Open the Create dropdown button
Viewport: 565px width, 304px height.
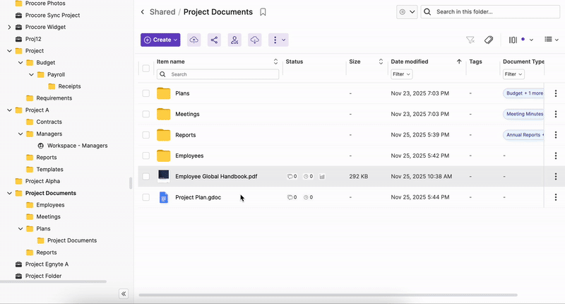(x=160, y=40)
